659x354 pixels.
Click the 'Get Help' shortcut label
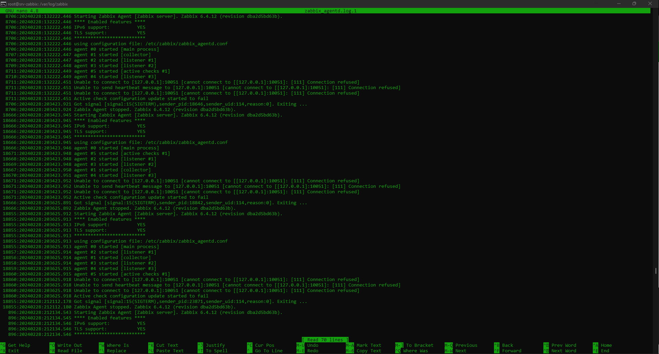pos(19,345)
